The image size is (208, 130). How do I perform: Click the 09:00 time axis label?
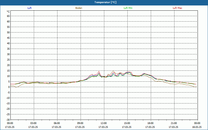tap(80, 123)
